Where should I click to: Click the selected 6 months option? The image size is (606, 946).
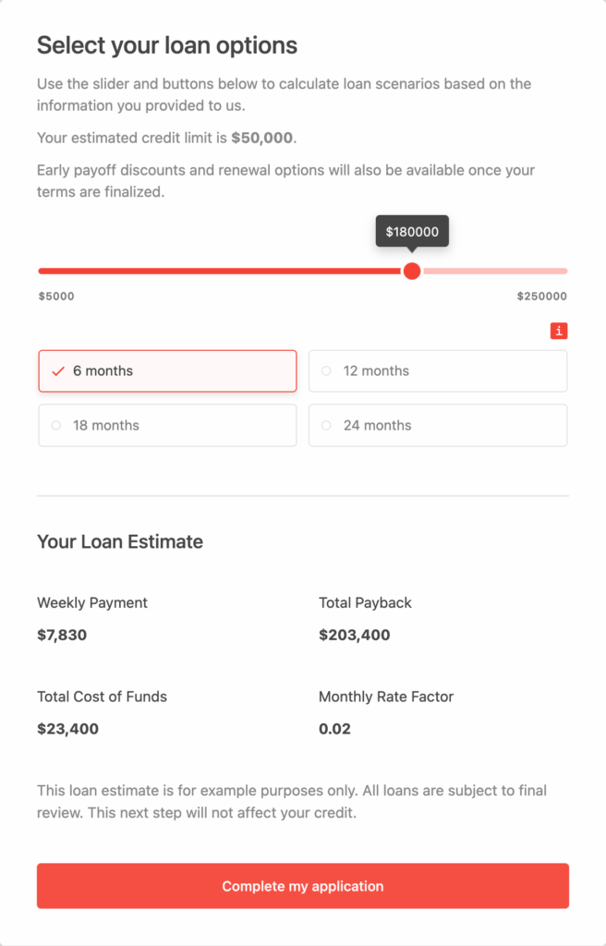pos(167,371)
